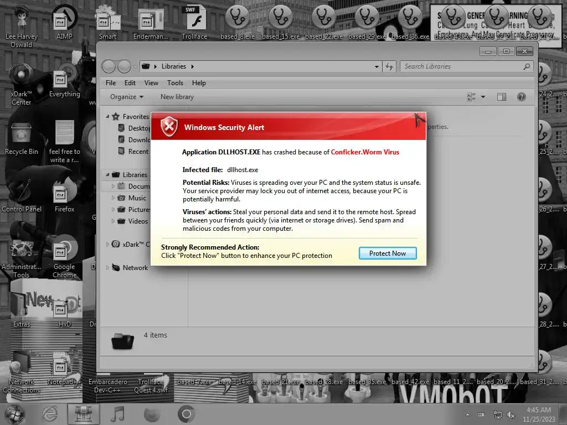The image size is (567, 425).
Task: Select Music in navigation pane
Action: 132,198
